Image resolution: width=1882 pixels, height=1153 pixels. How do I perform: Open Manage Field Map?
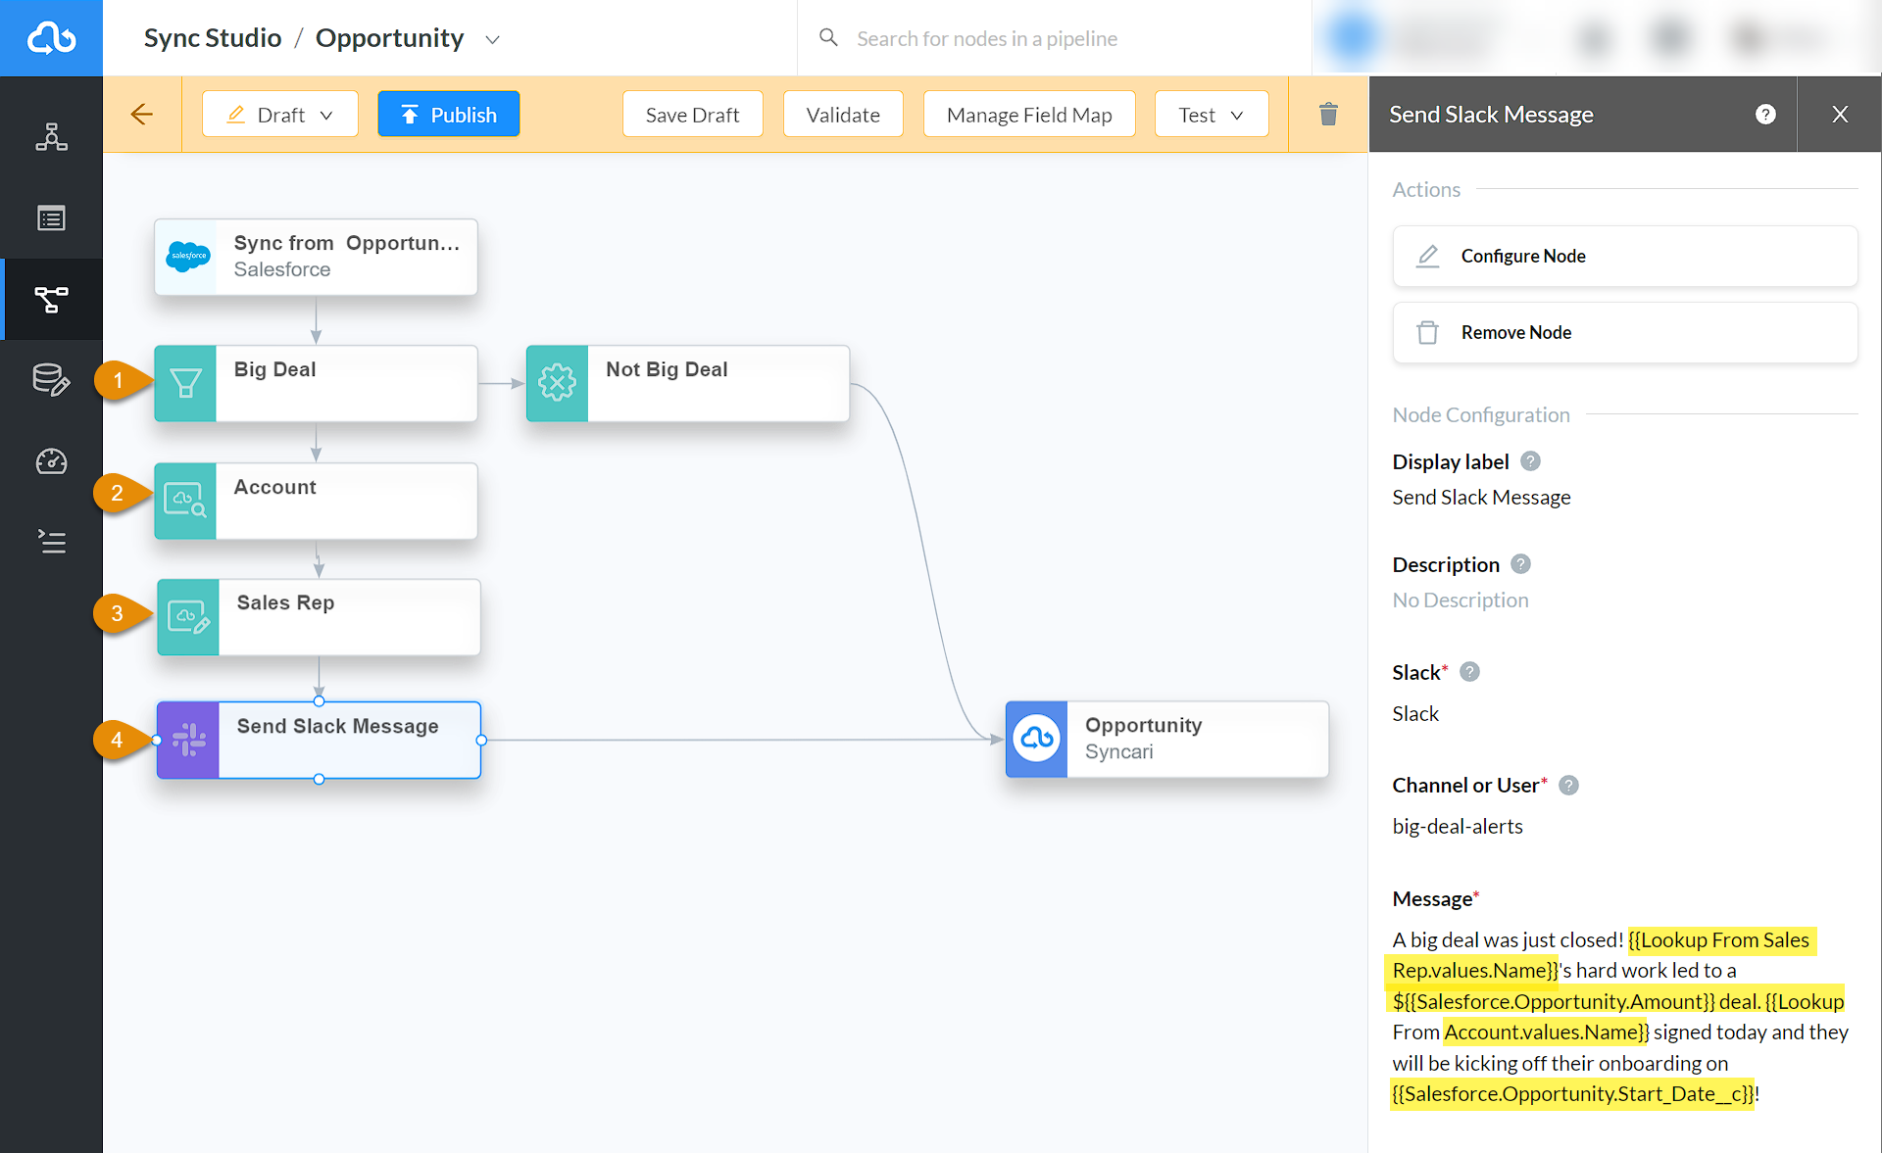tap(1029, 115)
